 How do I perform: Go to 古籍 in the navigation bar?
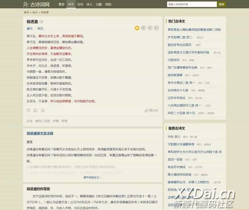(99, 4)
